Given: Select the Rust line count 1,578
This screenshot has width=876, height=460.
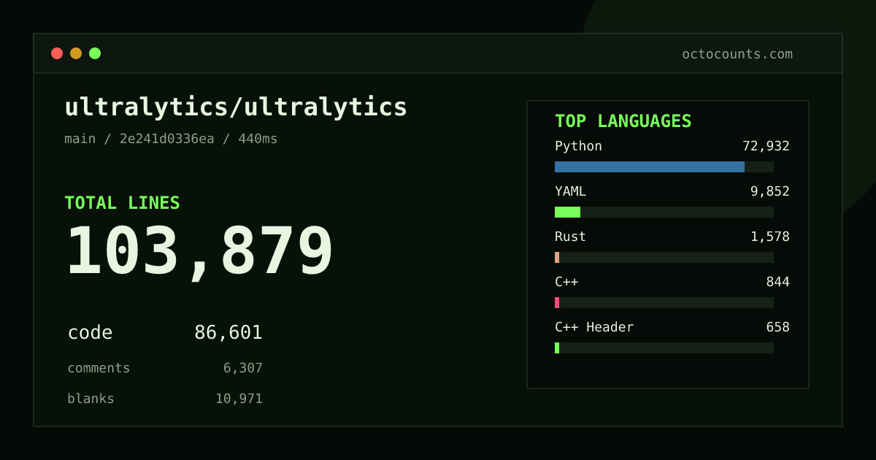Looking at the screenshot, I should 770,237.
